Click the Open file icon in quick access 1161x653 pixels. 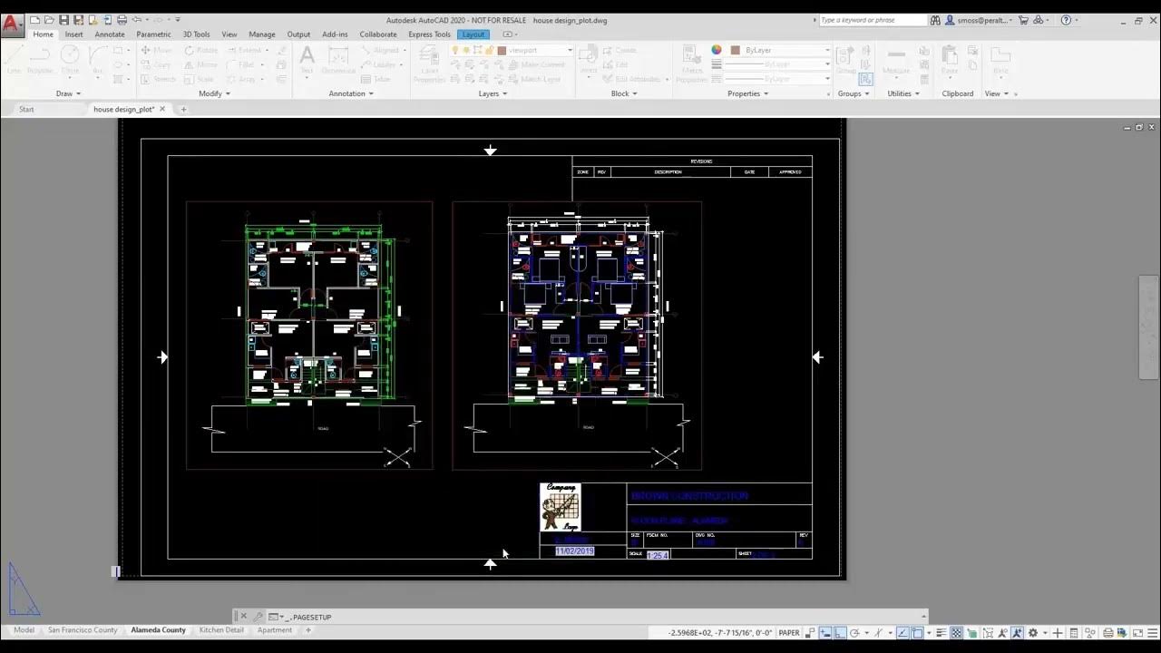pyautogui.click(x=49, y=20)
